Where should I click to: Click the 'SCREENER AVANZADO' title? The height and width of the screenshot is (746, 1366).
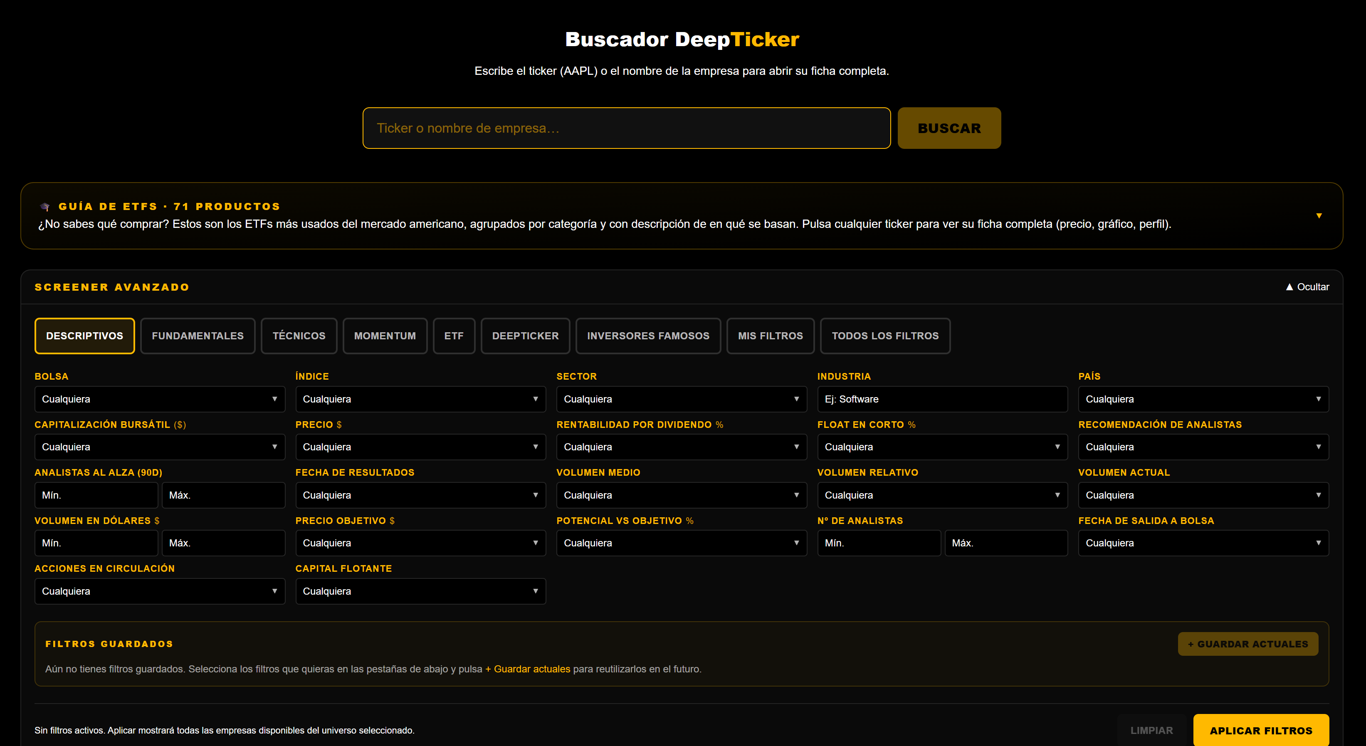[x=112, y=287]
